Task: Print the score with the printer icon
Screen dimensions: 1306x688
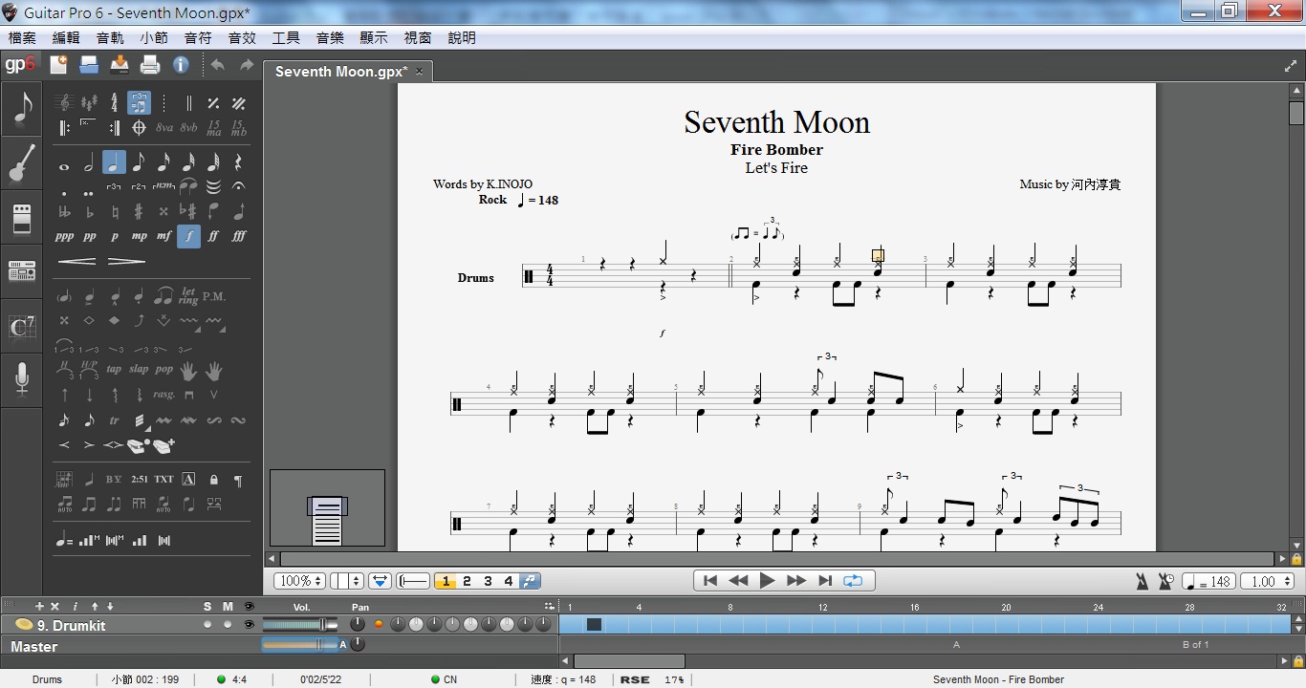Action: 150,65
